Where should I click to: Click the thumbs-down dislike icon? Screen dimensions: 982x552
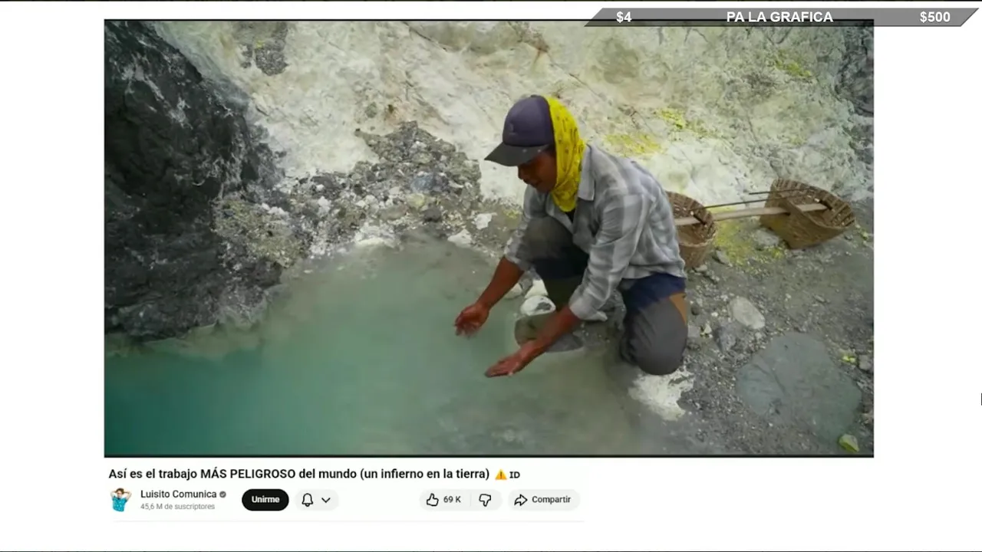[x=485, y=500]
